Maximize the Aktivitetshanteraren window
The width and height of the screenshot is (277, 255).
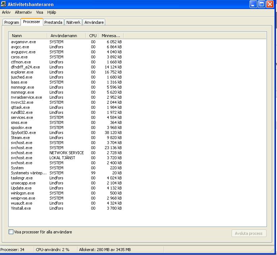(x=261, y=4)
